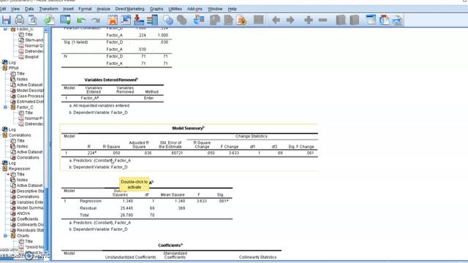
Task: Click the 26.780 Total sum of squares
Action: click(x=127, y=215)
